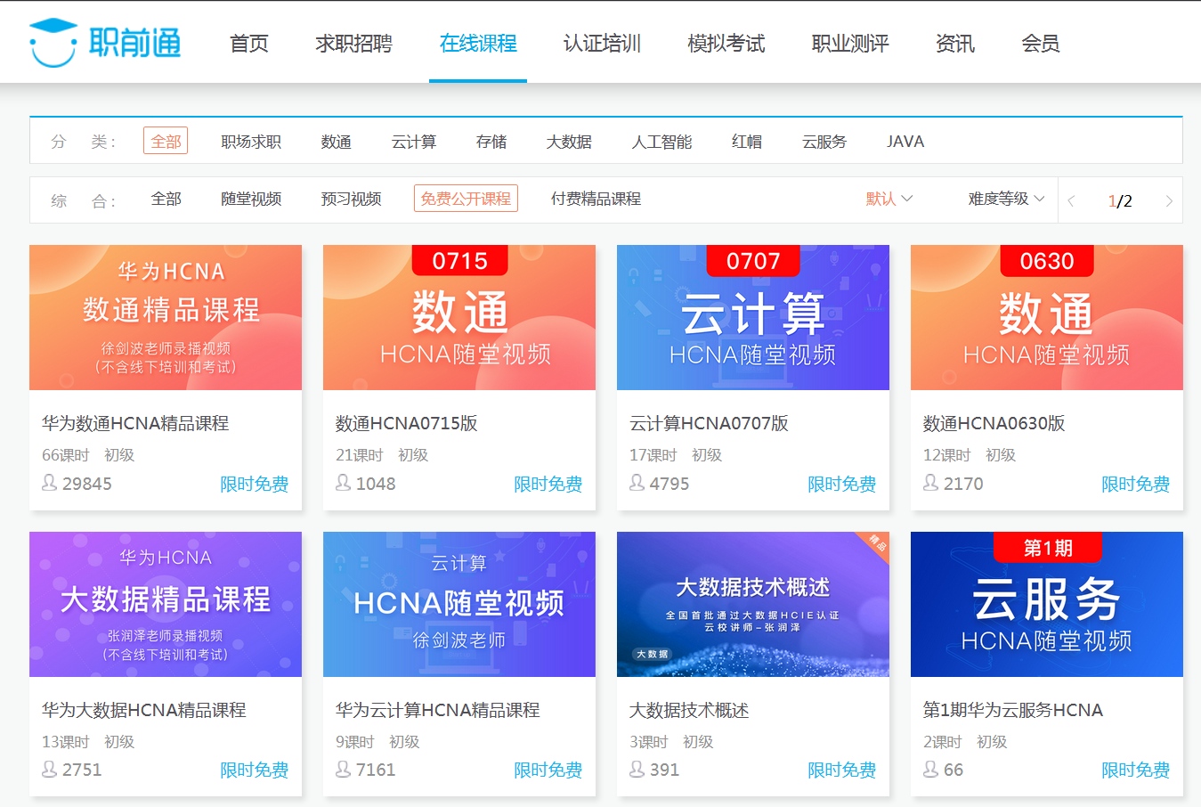Click enrollment icon on 华为数通HCNA精品课程 card
1201x807 pixels.
[50, 483]
